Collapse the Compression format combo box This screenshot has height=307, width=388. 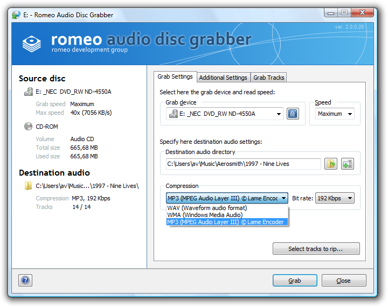227,198
